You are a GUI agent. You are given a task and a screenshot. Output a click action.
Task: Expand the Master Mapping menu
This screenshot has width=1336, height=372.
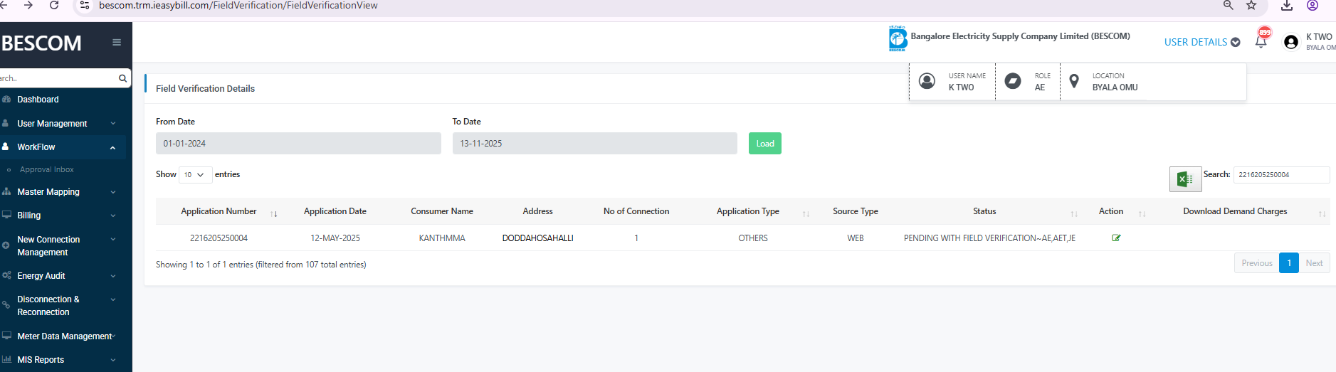(63, 192)
